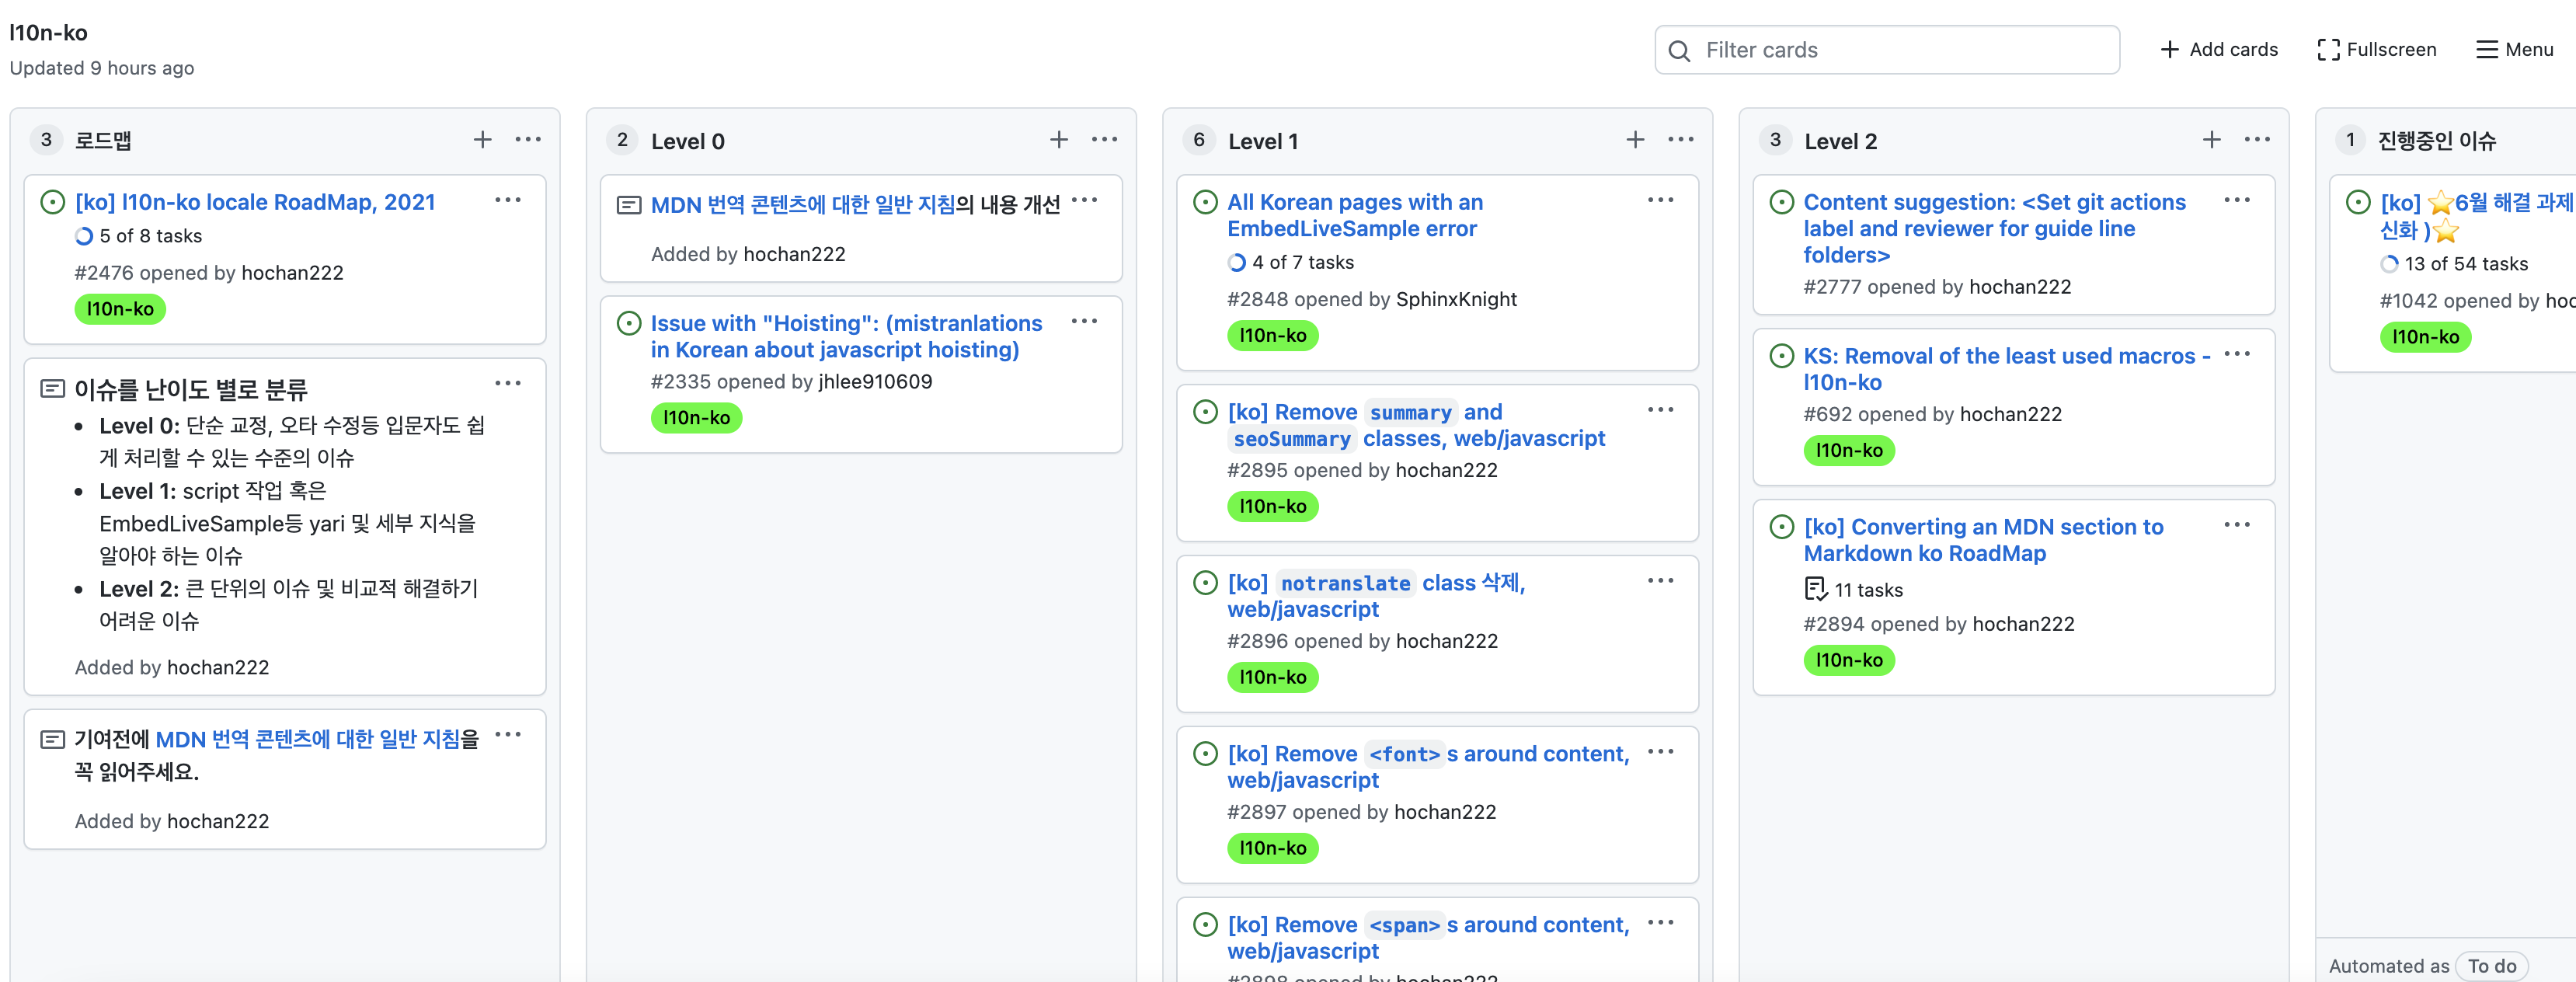Click 4 of 7 tasks progress indicator
Screen dimensions: 2576x982
[1290, 262]
